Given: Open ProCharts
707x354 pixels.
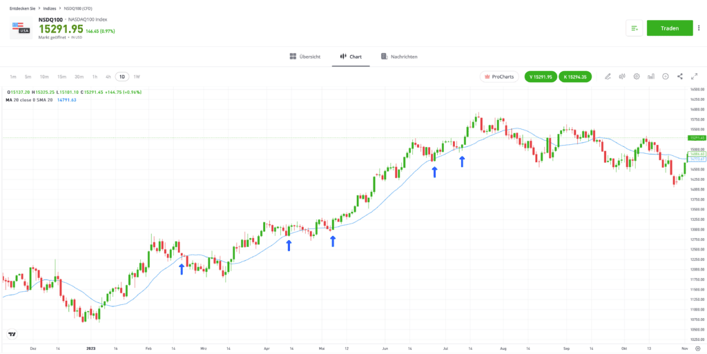Looking at the screenshot, I should tap(499, 77).
